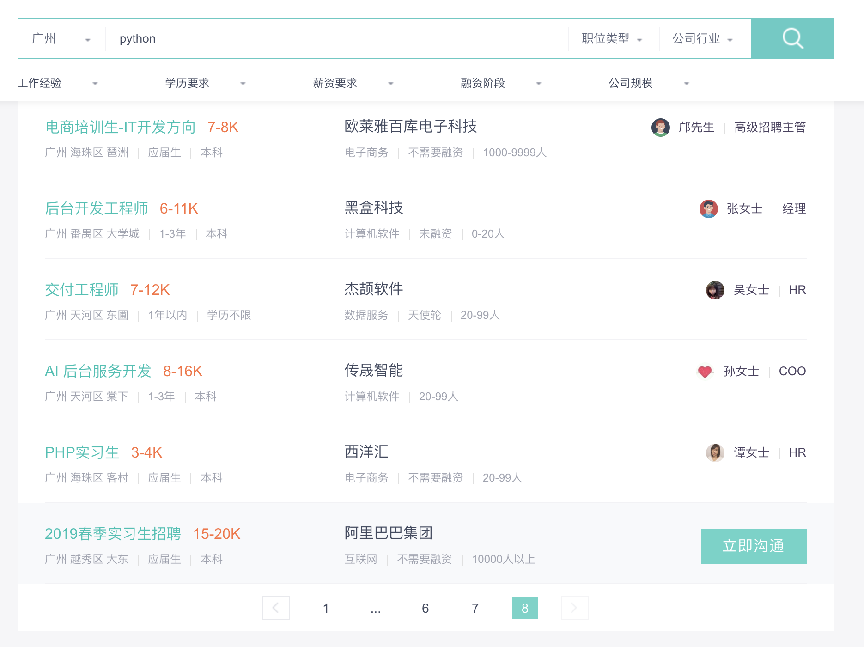Open job PHP实习生
864x647 pixels.
point(82,452)
